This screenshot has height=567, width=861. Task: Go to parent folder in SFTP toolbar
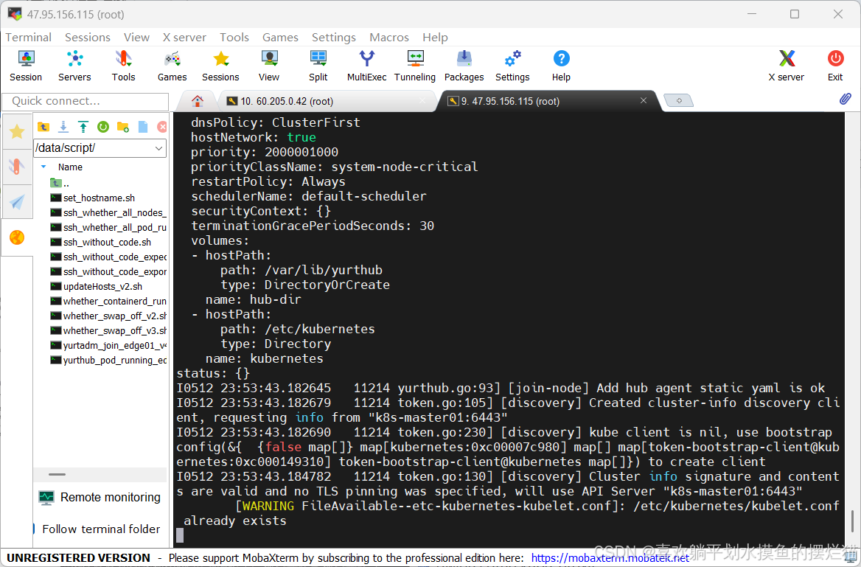coord(43,127)
